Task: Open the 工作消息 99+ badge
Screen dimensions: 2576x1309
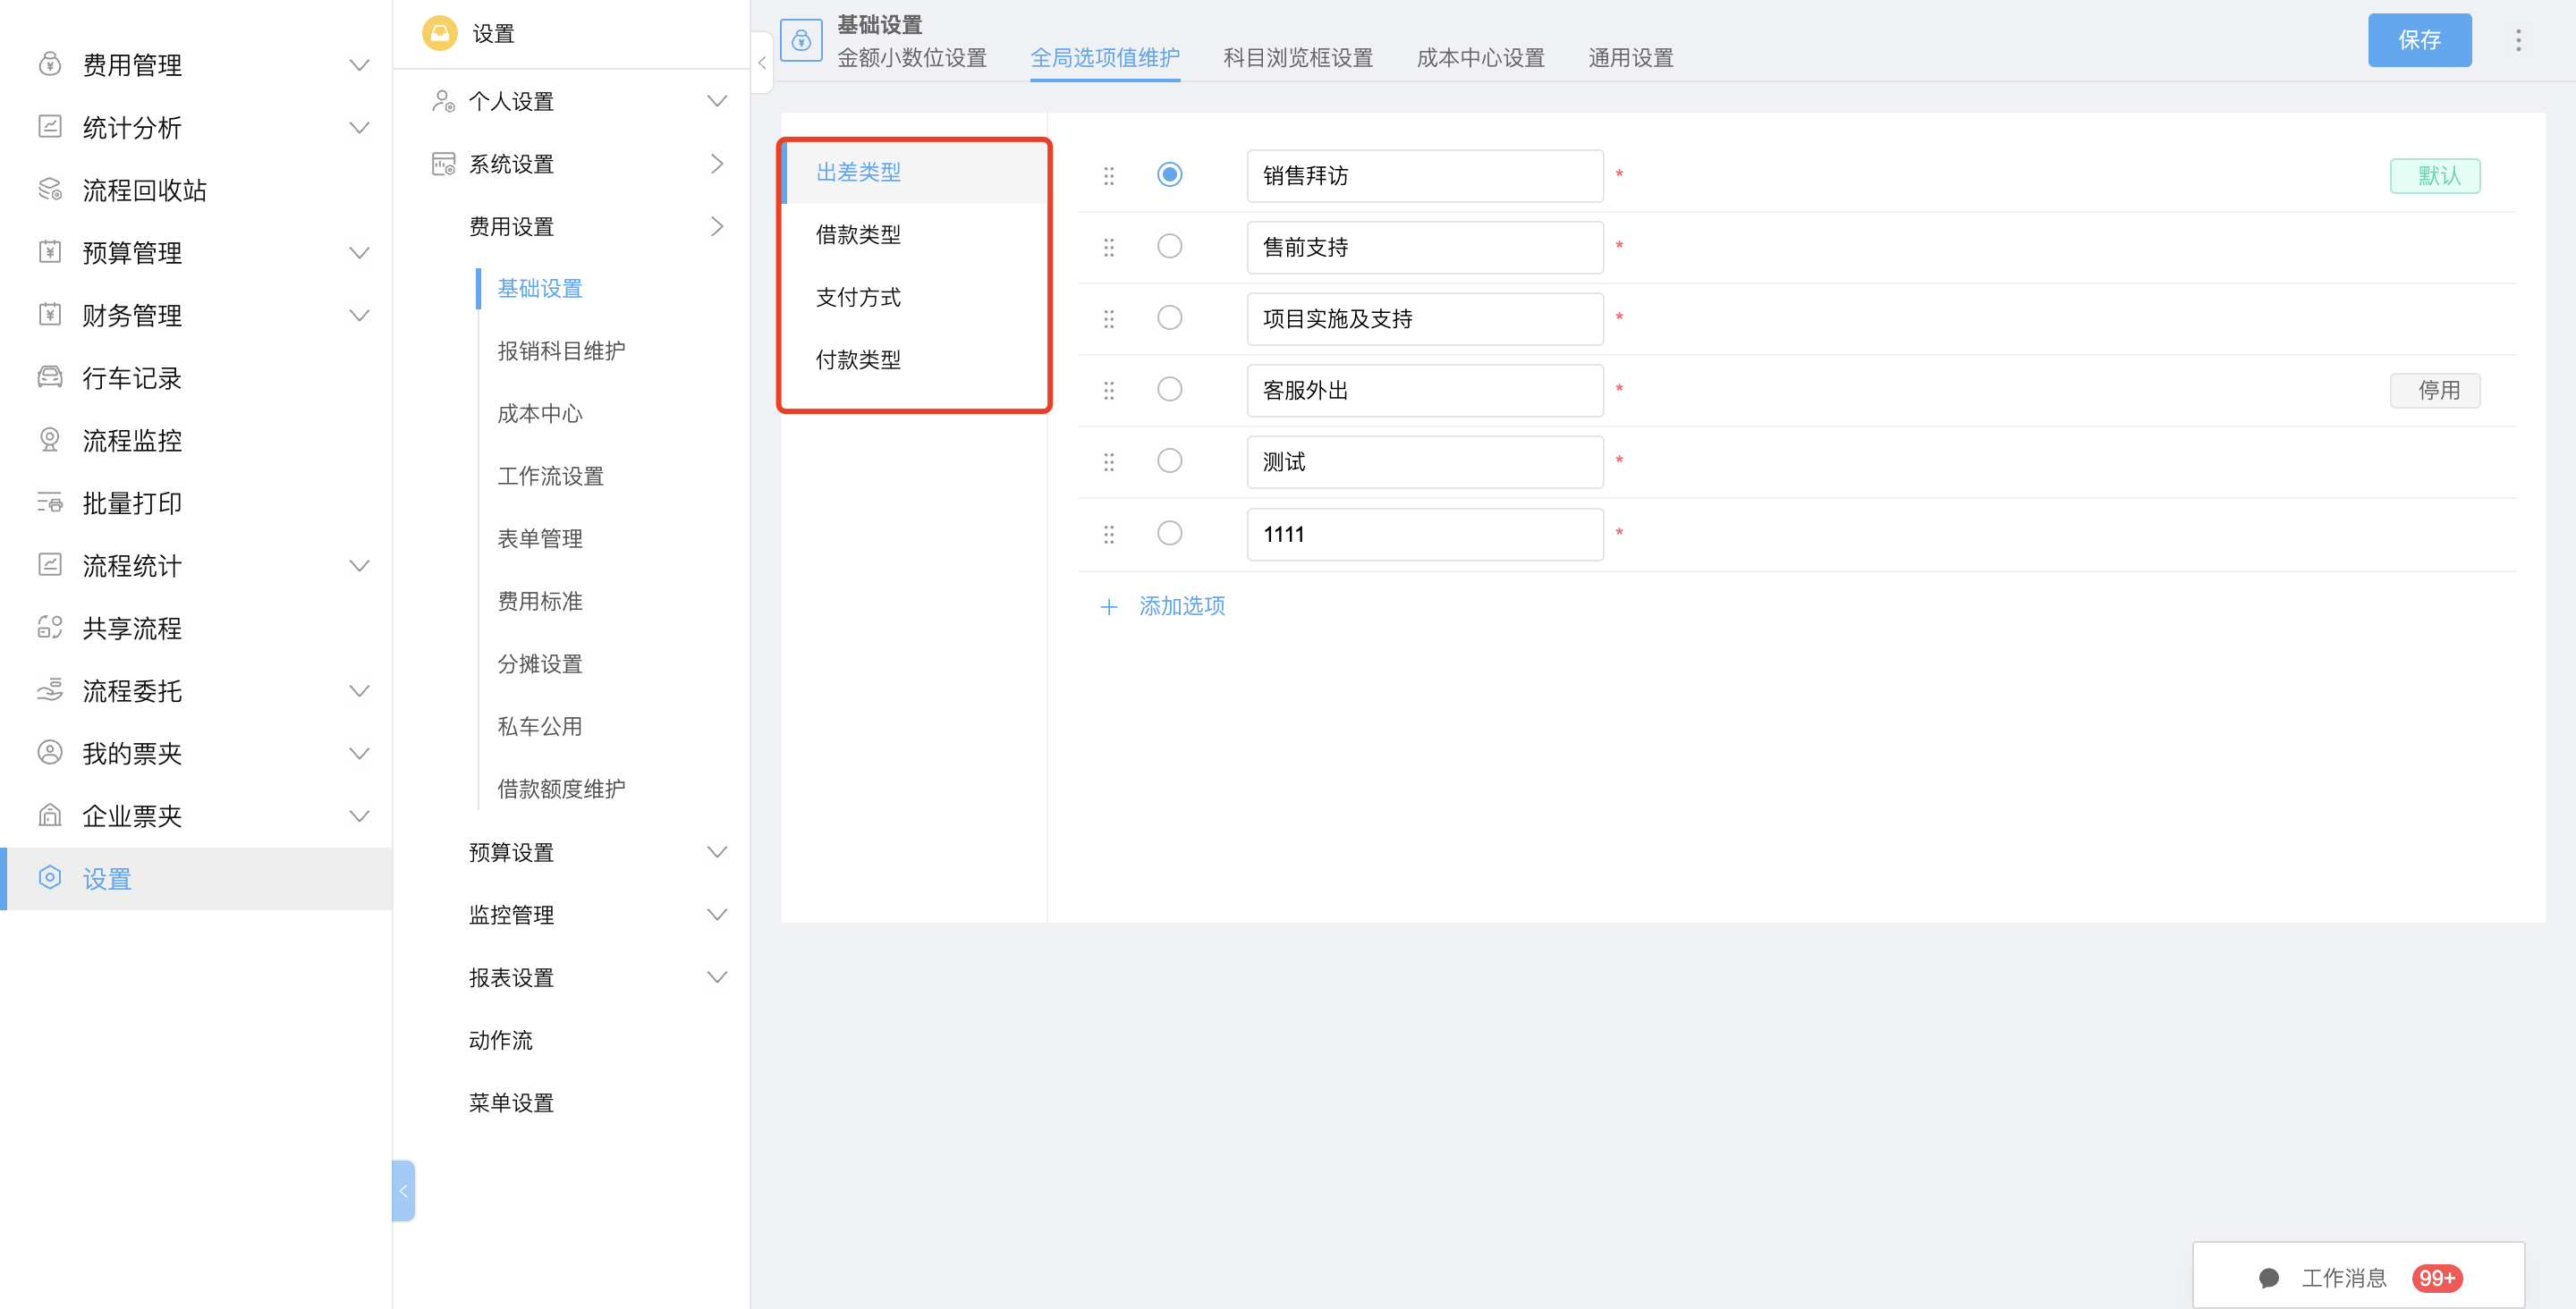Action: click(x=2436, y=1278)
